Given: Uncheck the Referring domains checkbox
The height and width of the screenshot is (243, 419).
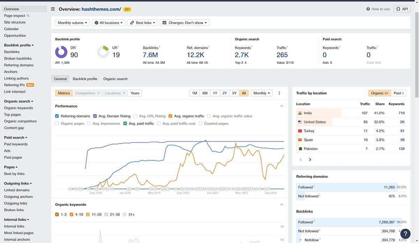Looking at the screenshot, I should click(x=57, y=116).
